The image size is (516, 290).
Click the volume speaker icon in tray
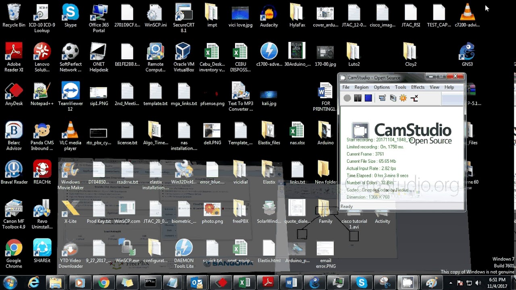point(478,283)
